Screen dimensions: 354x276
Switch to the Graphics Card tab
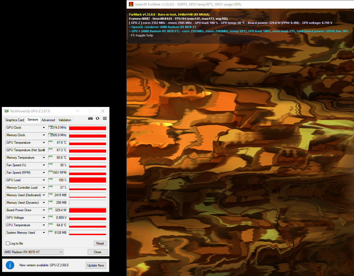pos(14,120)
